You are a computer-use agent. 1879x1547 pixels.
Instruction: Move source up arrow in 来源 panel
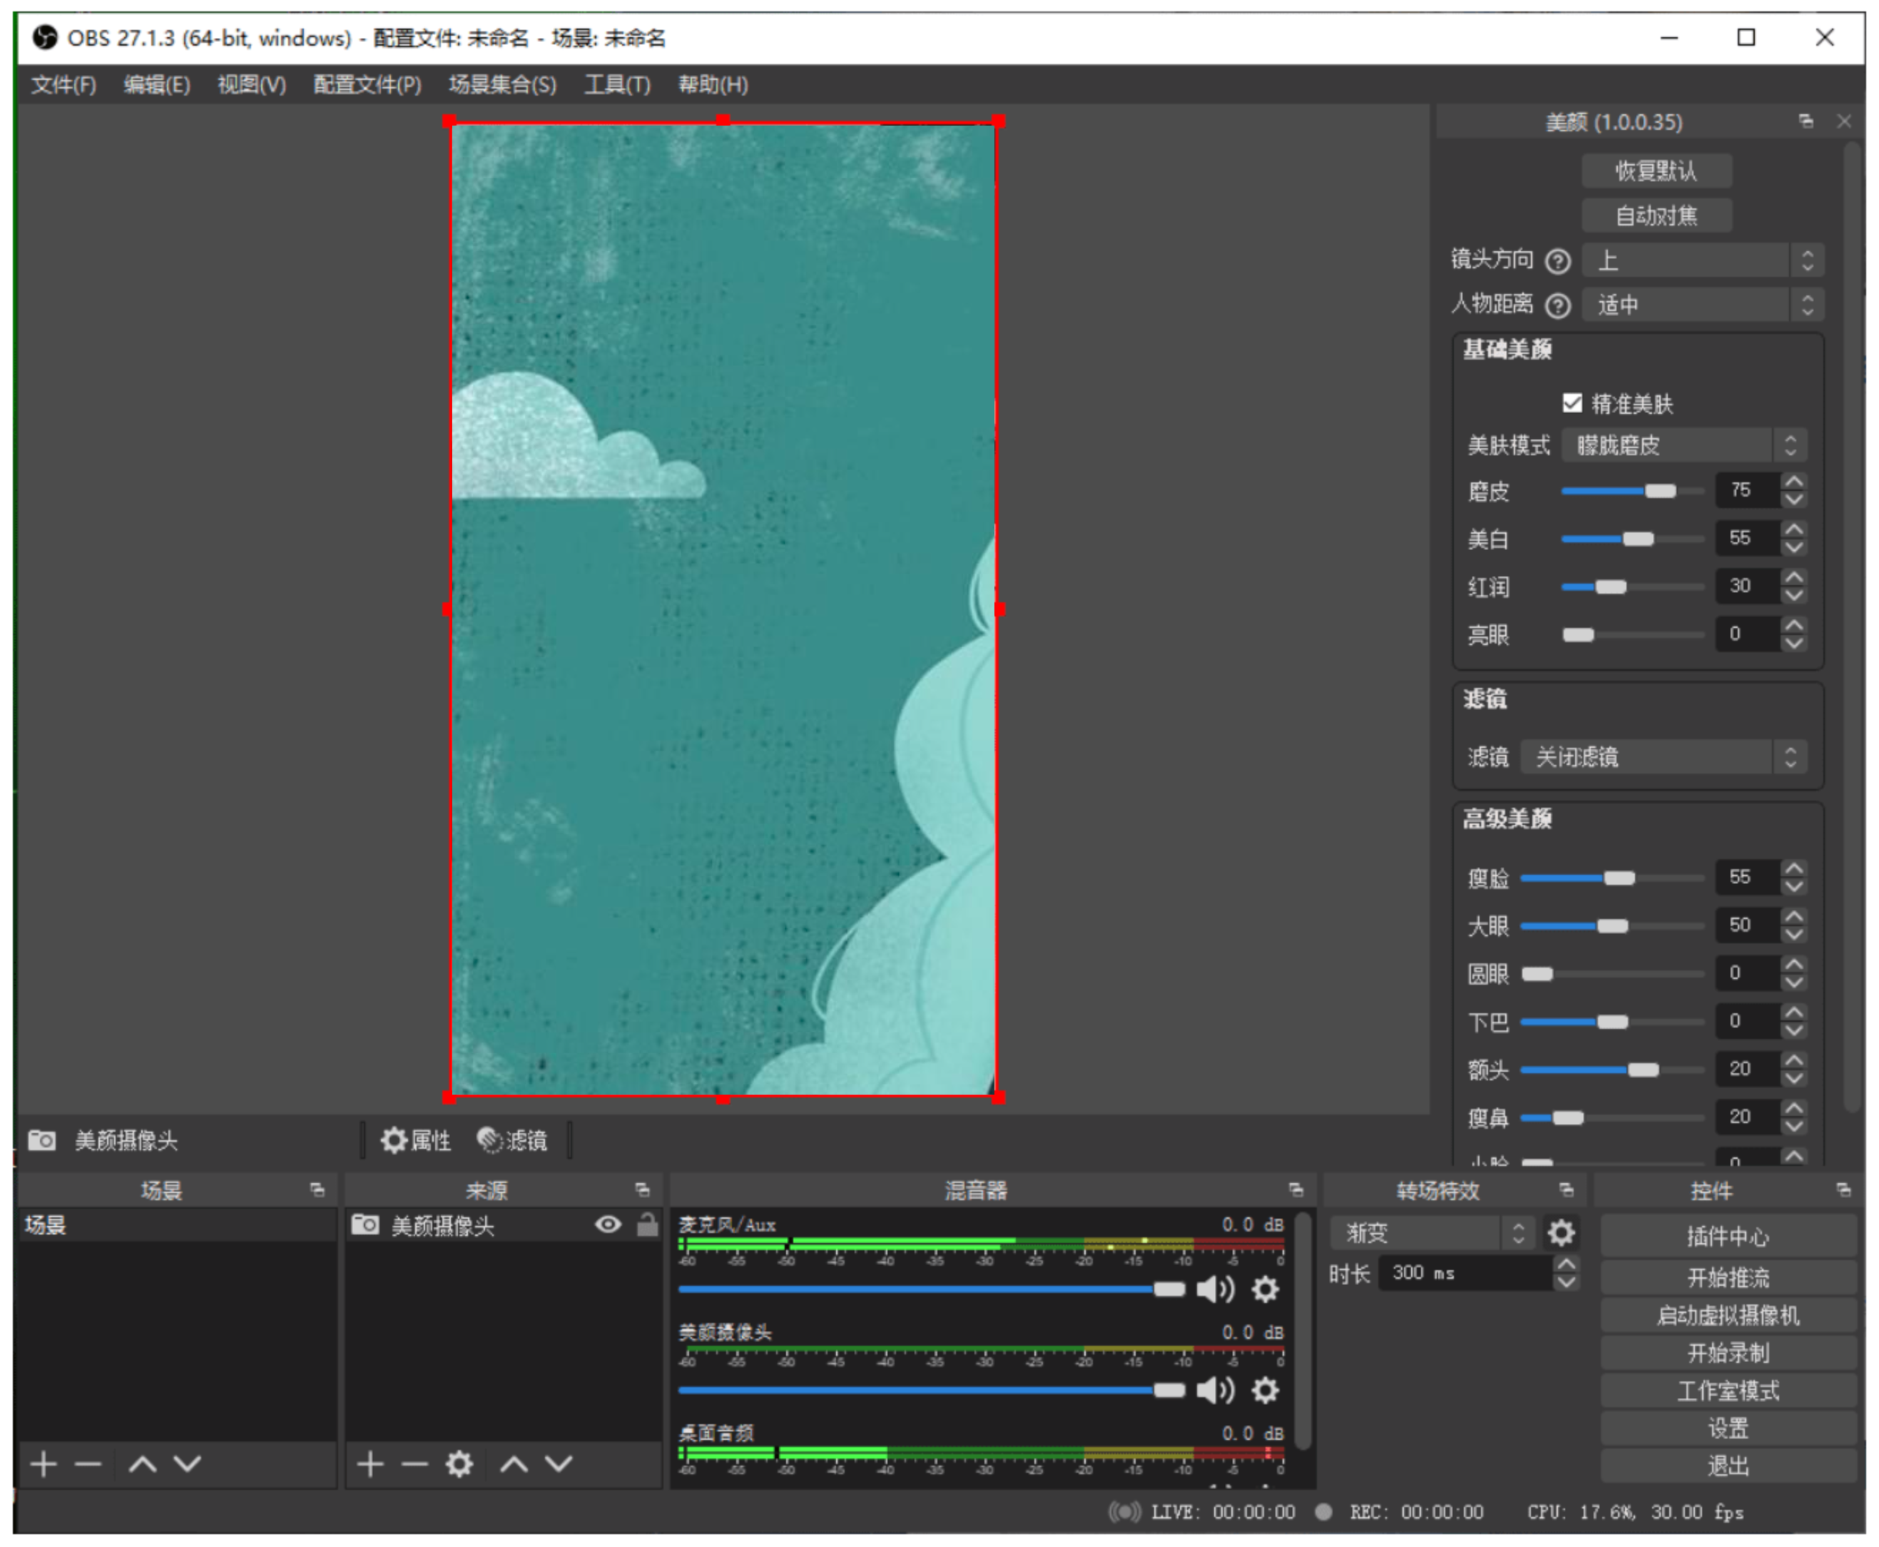[514, 1464]
